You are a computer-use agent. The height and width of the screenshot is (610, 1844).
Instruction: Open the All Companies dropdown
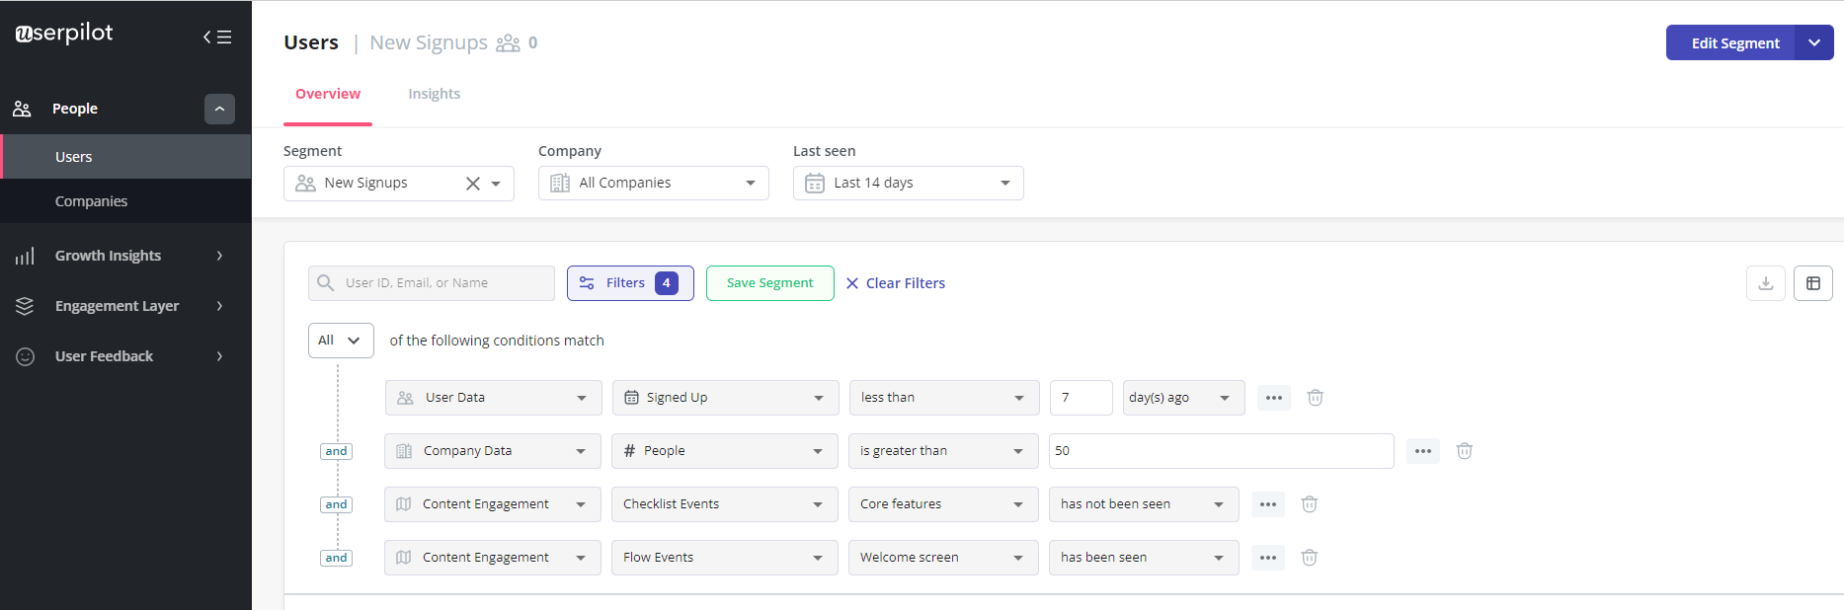[653, 184]
